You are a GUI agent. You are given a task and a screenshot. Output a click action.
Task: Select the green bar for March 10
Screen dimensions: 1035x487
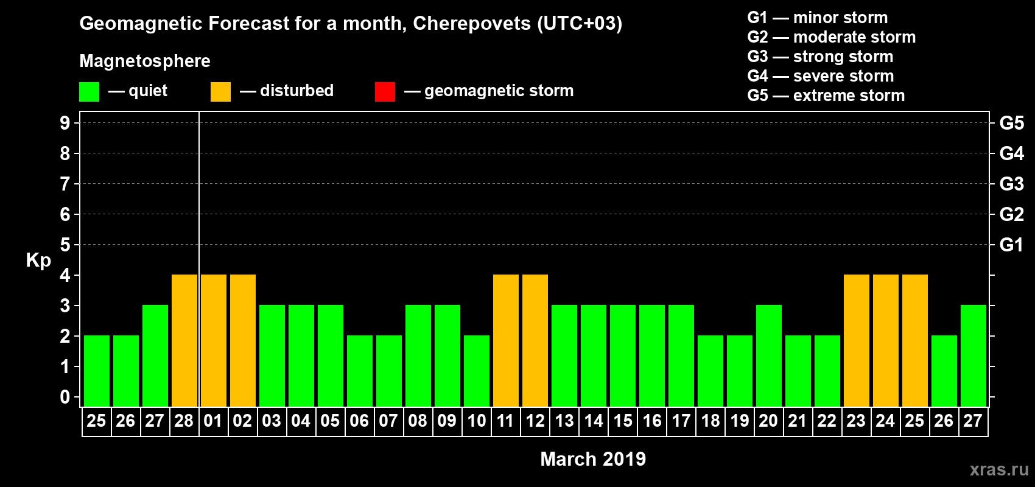pos(477,371)
